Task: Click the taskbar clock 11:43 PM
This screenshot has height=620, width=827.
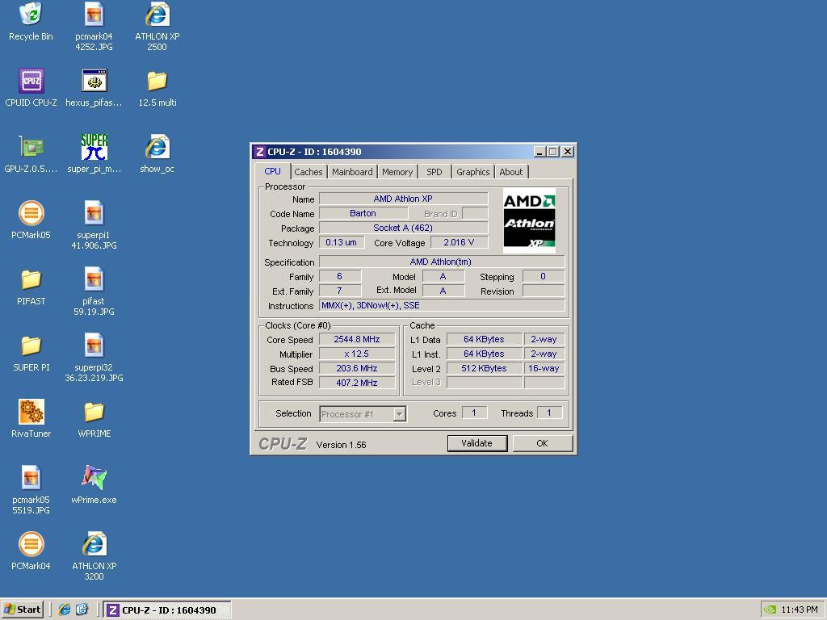Action: coord(799,610)
